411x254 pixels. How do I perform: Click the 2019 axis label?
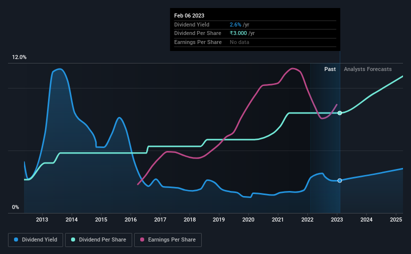coord(219,219)
